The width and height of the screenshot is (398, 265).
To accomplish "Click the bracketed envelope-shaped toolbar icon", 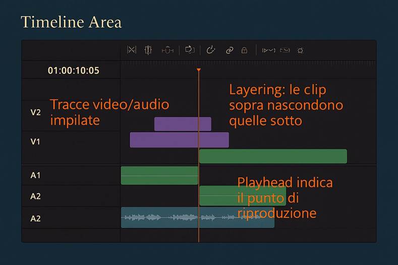I will click(286, 50).
